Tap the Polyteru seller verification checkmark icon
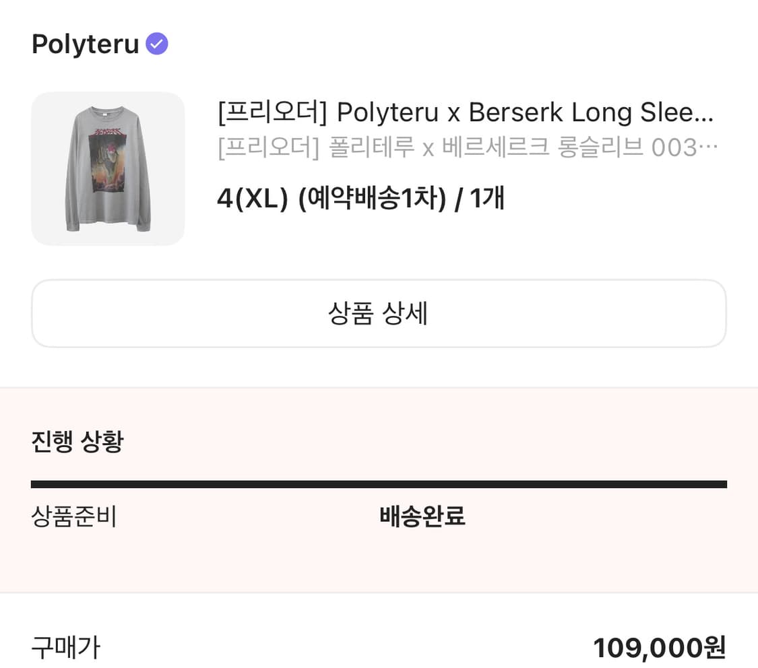758x668 pixels. point(156,43)
